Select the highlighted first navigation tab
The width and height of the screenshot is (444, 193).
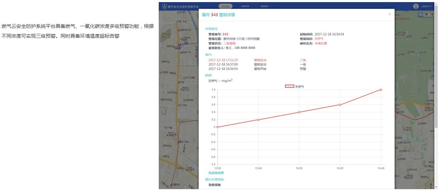coord(225,6)
